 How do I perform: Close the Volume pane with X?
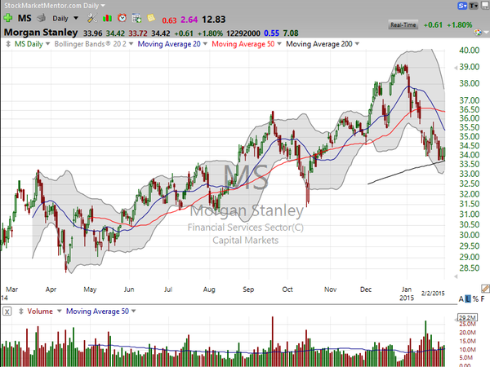7,312
